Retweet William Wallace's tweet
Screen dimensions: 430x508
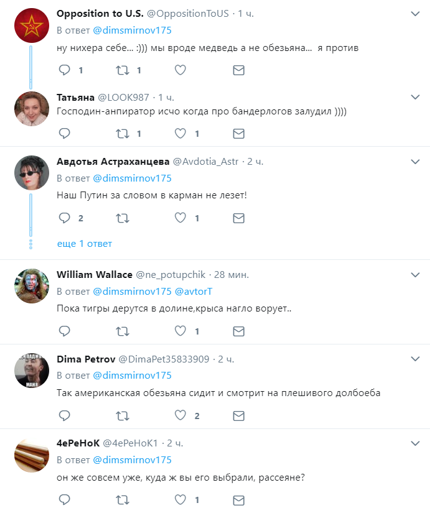pos(123,331)
